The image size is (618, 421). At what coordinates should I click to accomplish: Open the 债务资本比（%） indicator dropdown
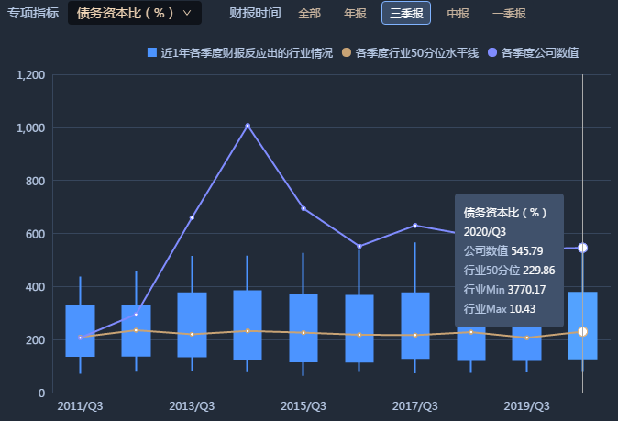(134, 13)
